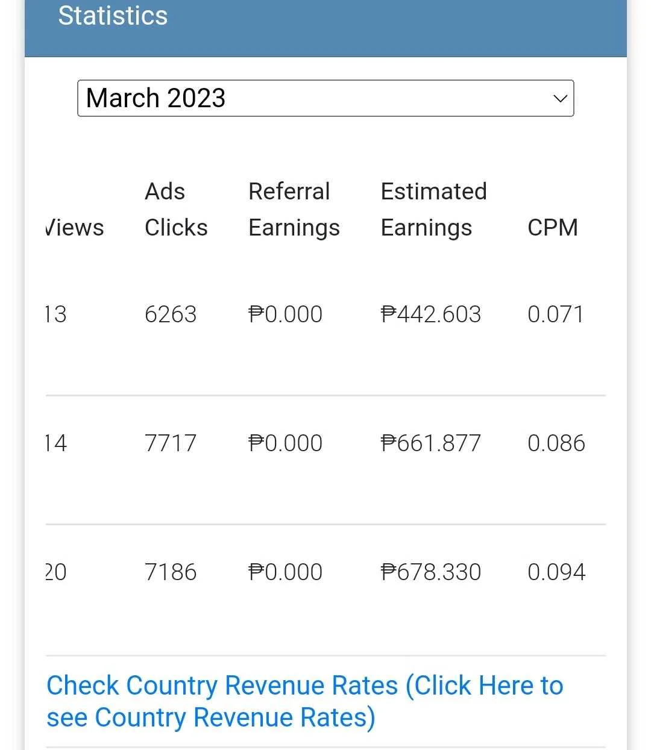Select the Referral Earnings column header
The image size is (651, 750).
294,210
